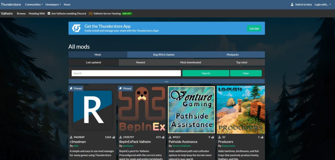
Task: Select the Bog Witch Update tab
Action: point(164,54)
